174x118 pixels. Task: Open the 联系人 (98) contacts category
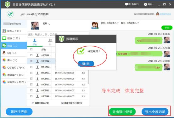click(x=14, y=31)
